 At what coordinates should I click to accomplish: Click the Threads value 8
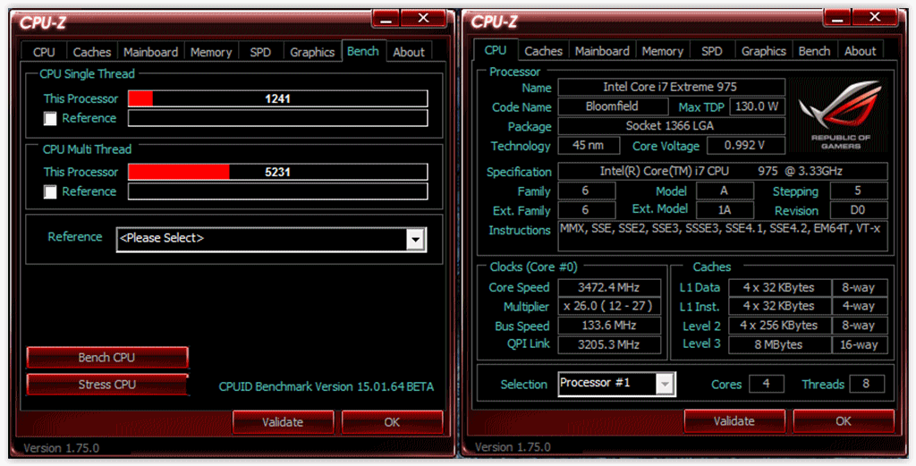866,384
